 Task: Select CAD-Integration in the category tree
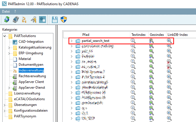click(x=31, y=42)
